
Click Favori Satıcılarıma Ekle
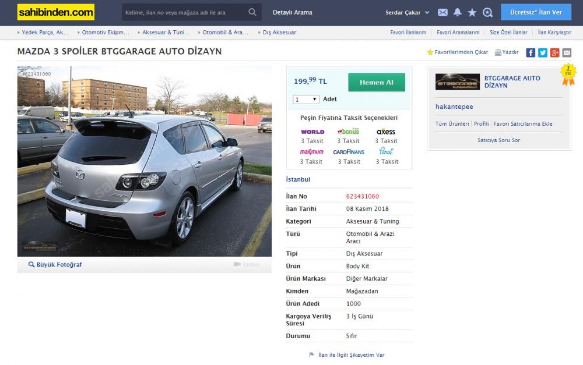click(x=523, y=123)
